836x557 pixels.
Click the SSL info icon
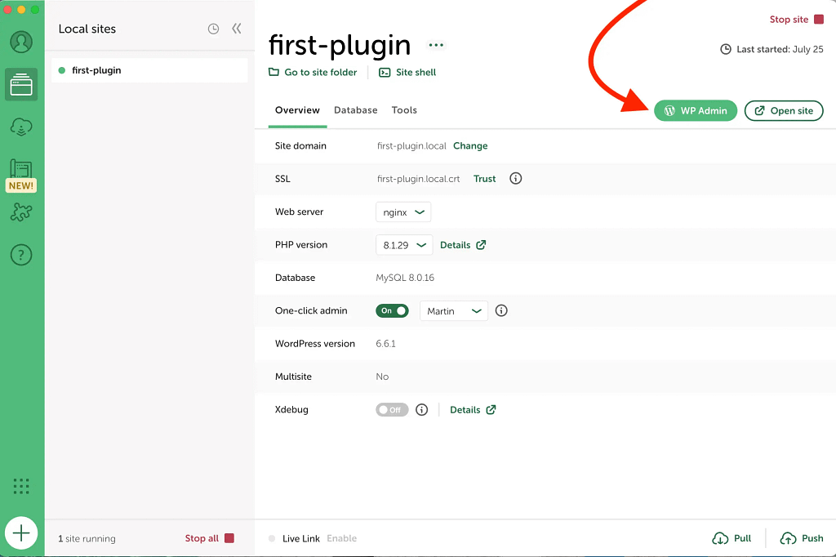[516, 178]
